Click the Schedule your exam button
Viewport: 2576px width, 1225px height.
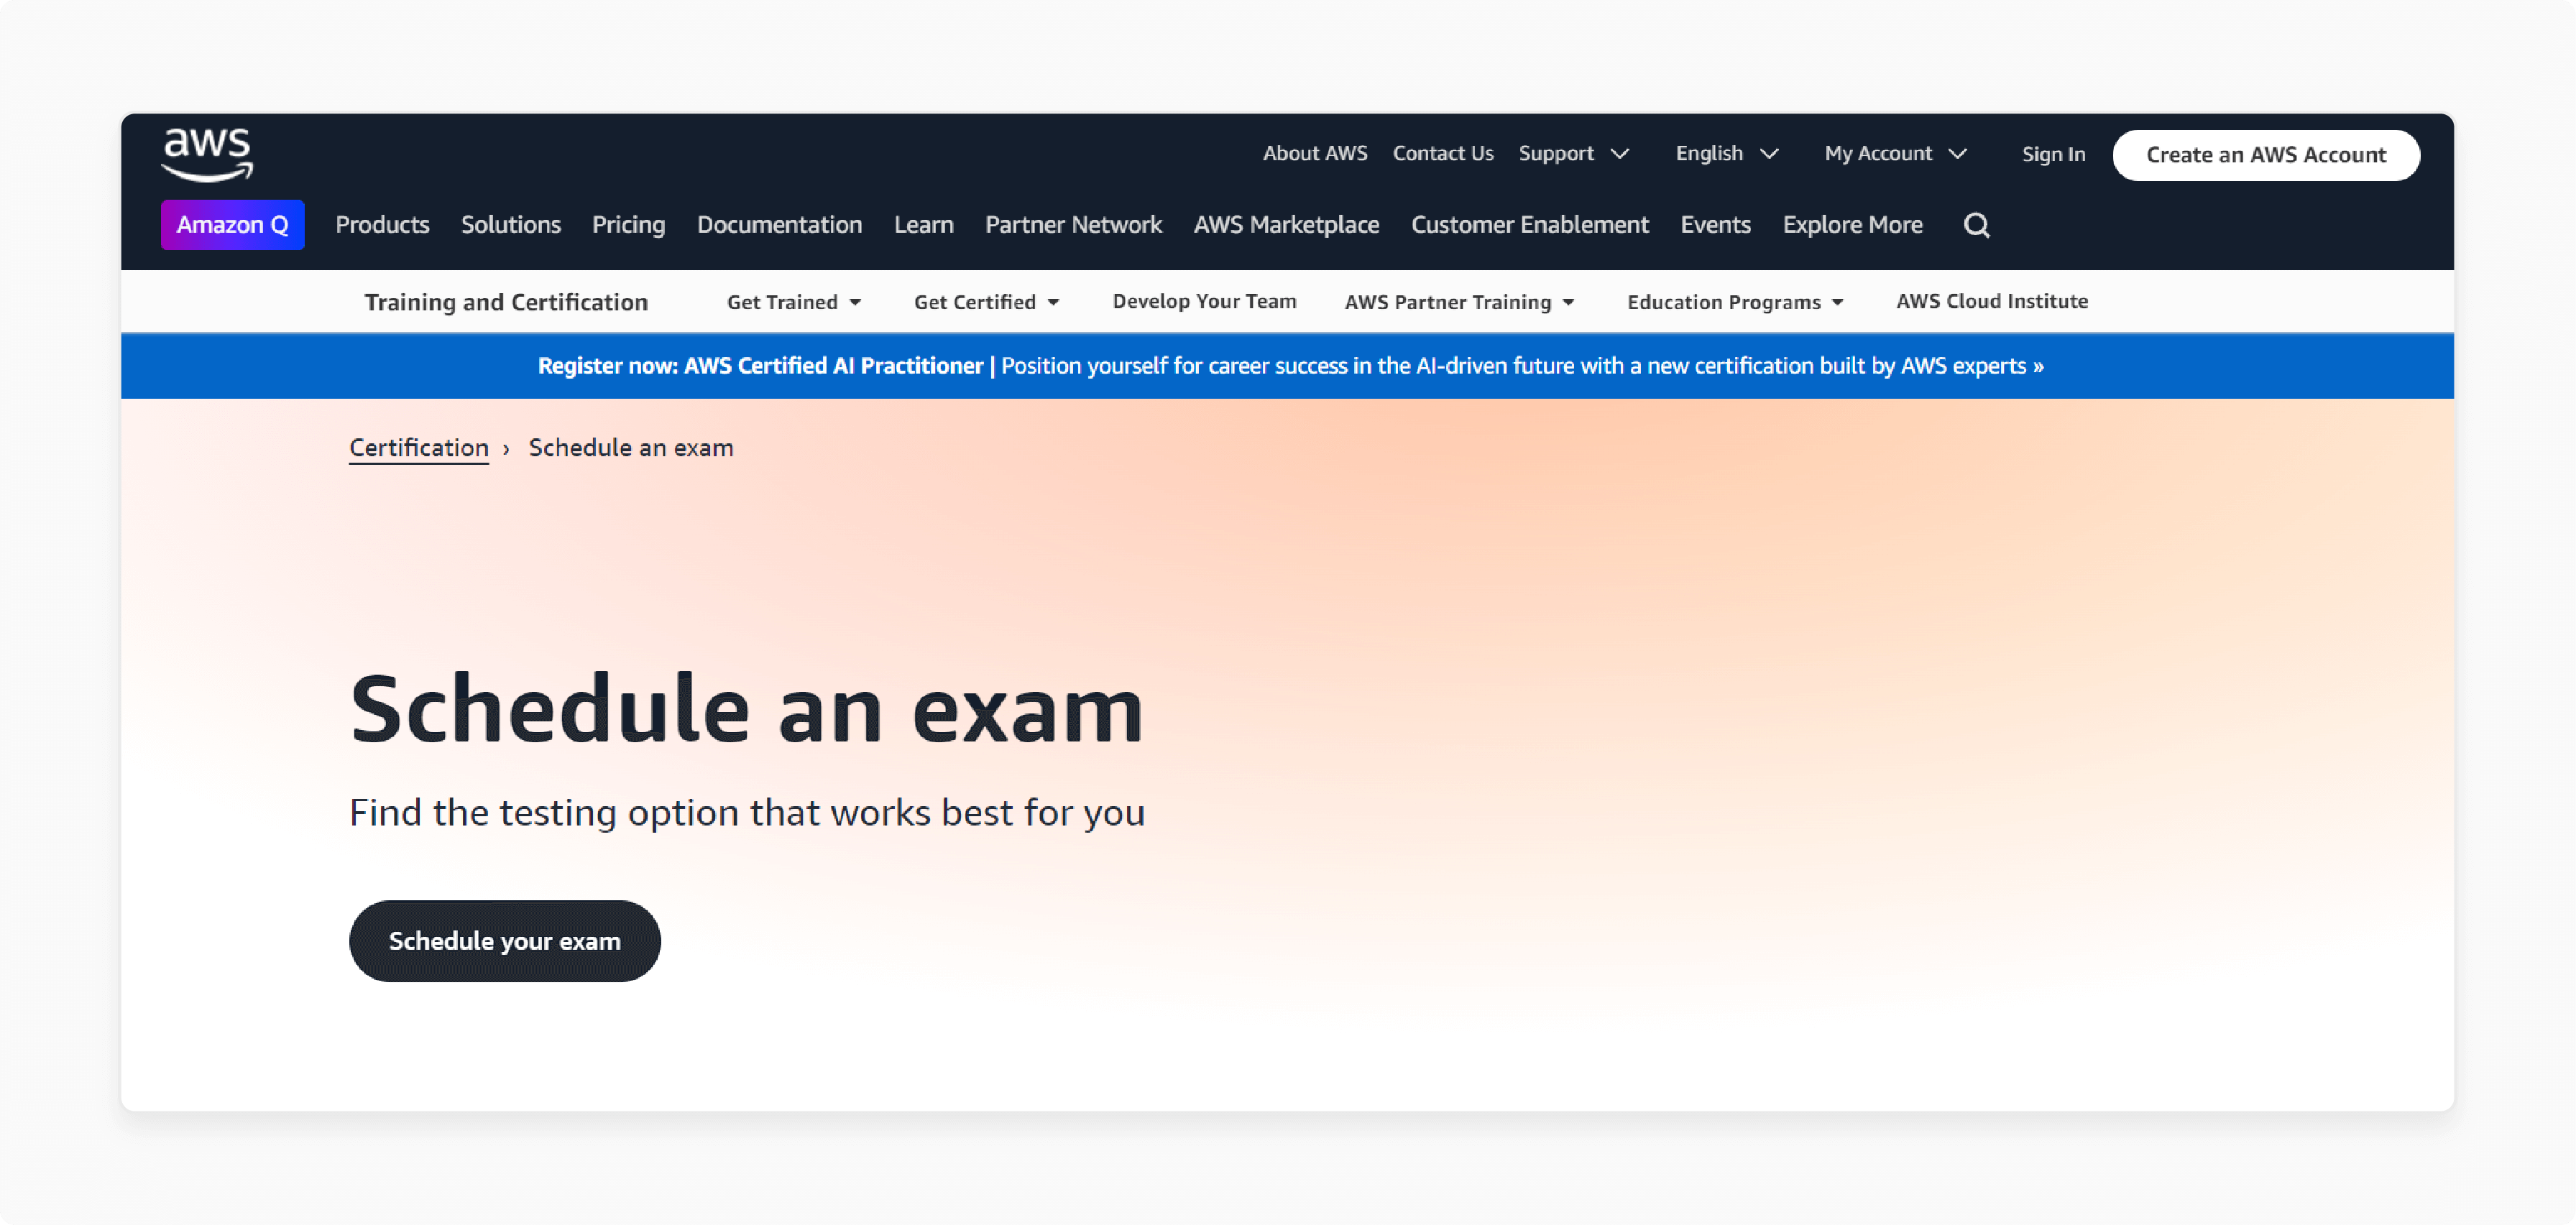tap(505, 941)
